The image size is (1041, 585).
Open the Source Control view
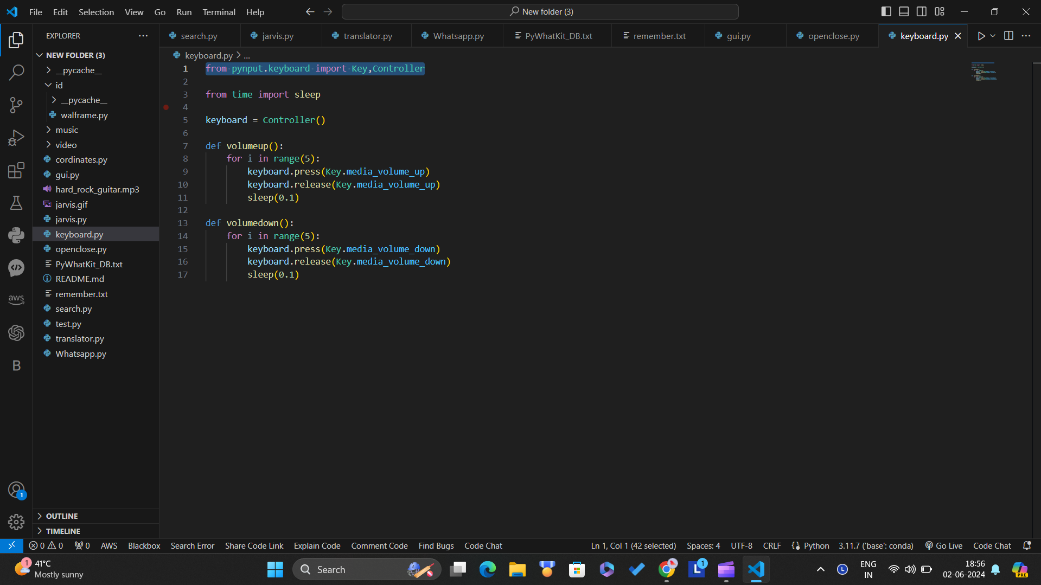click(x=16, y=105)
